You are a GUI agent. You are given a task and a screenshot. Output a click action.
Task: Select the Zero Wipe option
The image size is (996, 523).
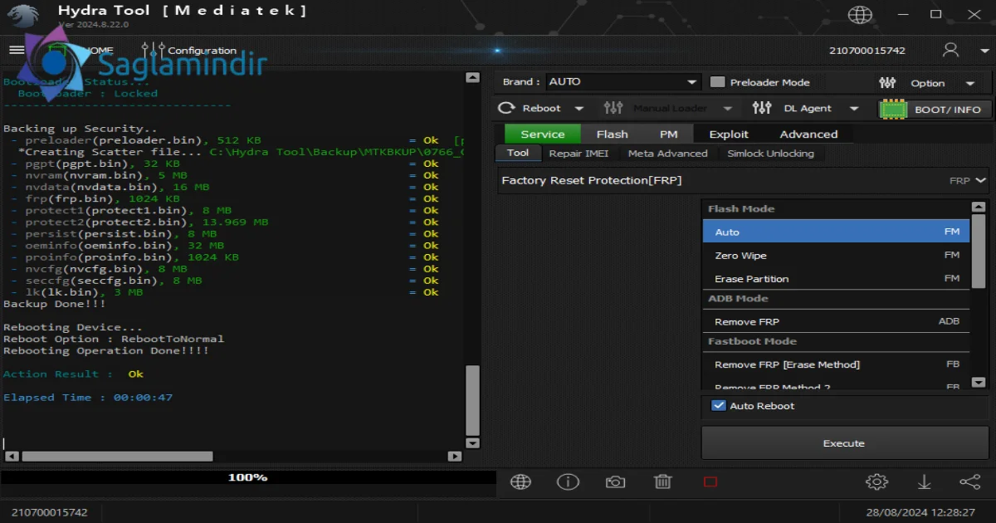(836, 256)
